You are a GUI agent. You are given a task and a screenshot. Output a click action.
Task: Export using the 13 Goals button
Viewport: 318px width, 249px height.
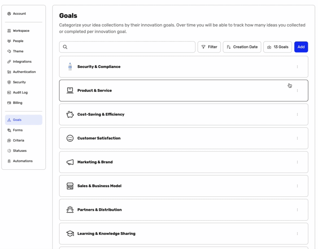pyautogui.click(x=277, y=47)
